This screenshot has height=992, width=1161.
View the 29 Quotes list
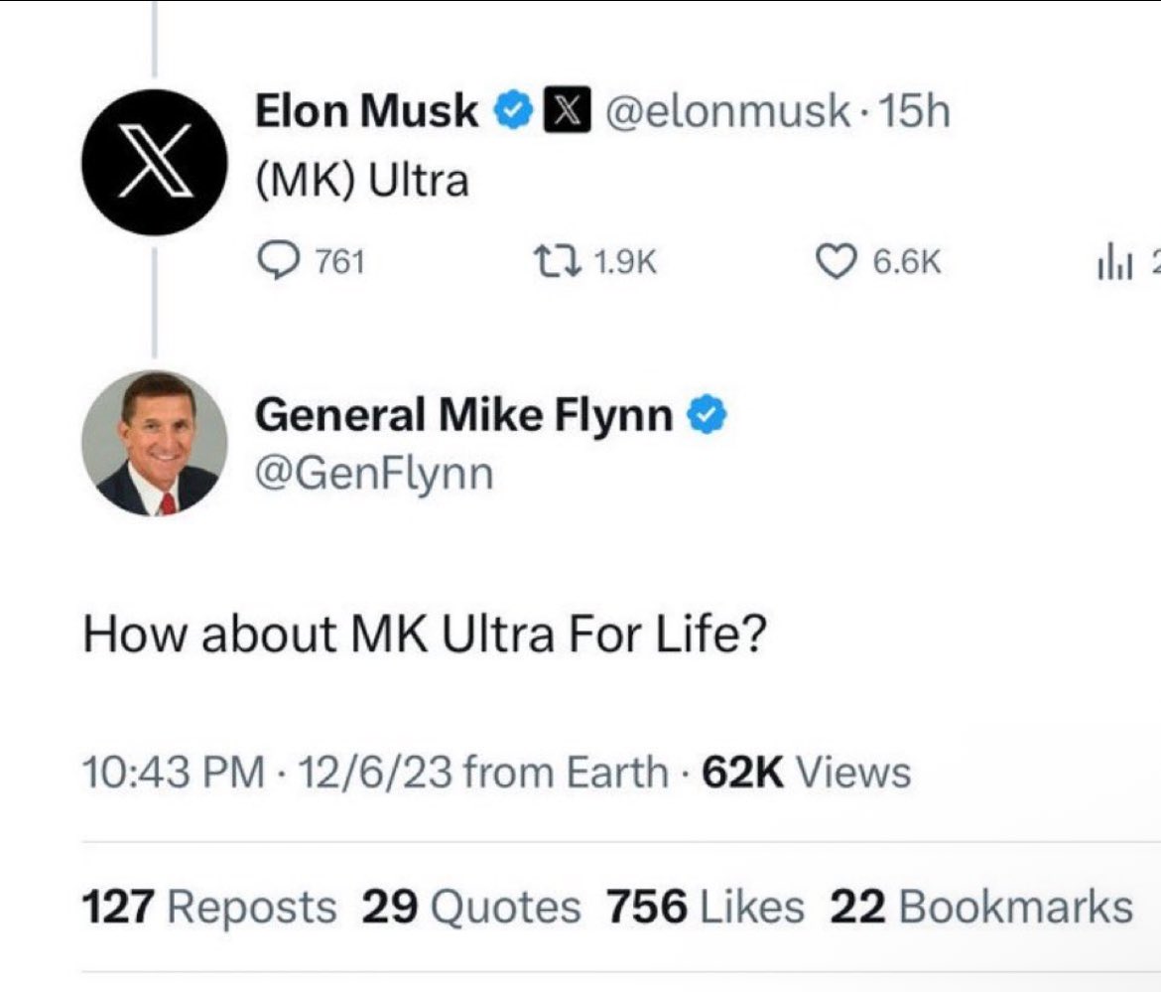(470, 907)
